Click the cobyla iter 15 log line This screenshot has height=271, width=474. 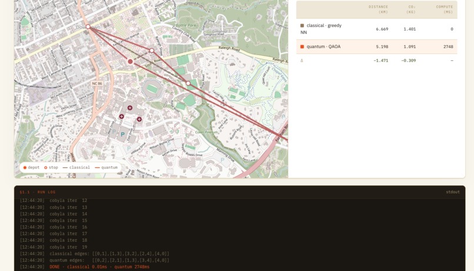54,221
